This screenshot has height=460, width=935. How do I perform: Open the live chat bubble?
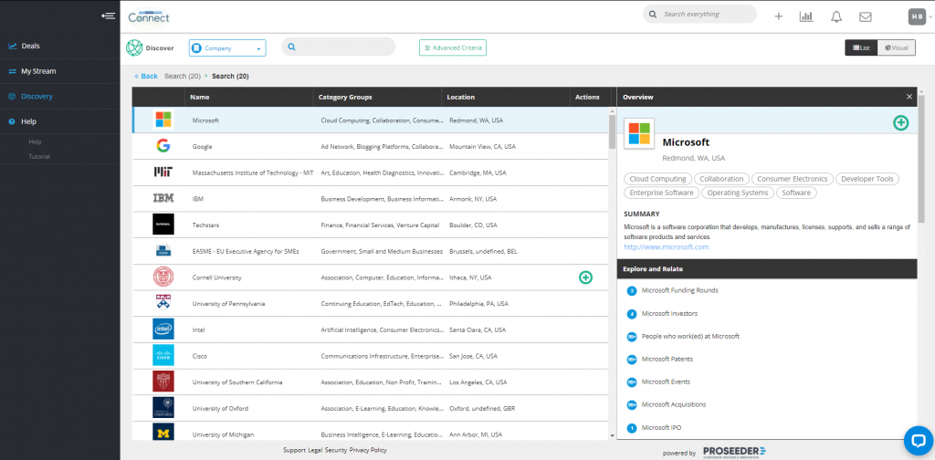pos(916,440)
